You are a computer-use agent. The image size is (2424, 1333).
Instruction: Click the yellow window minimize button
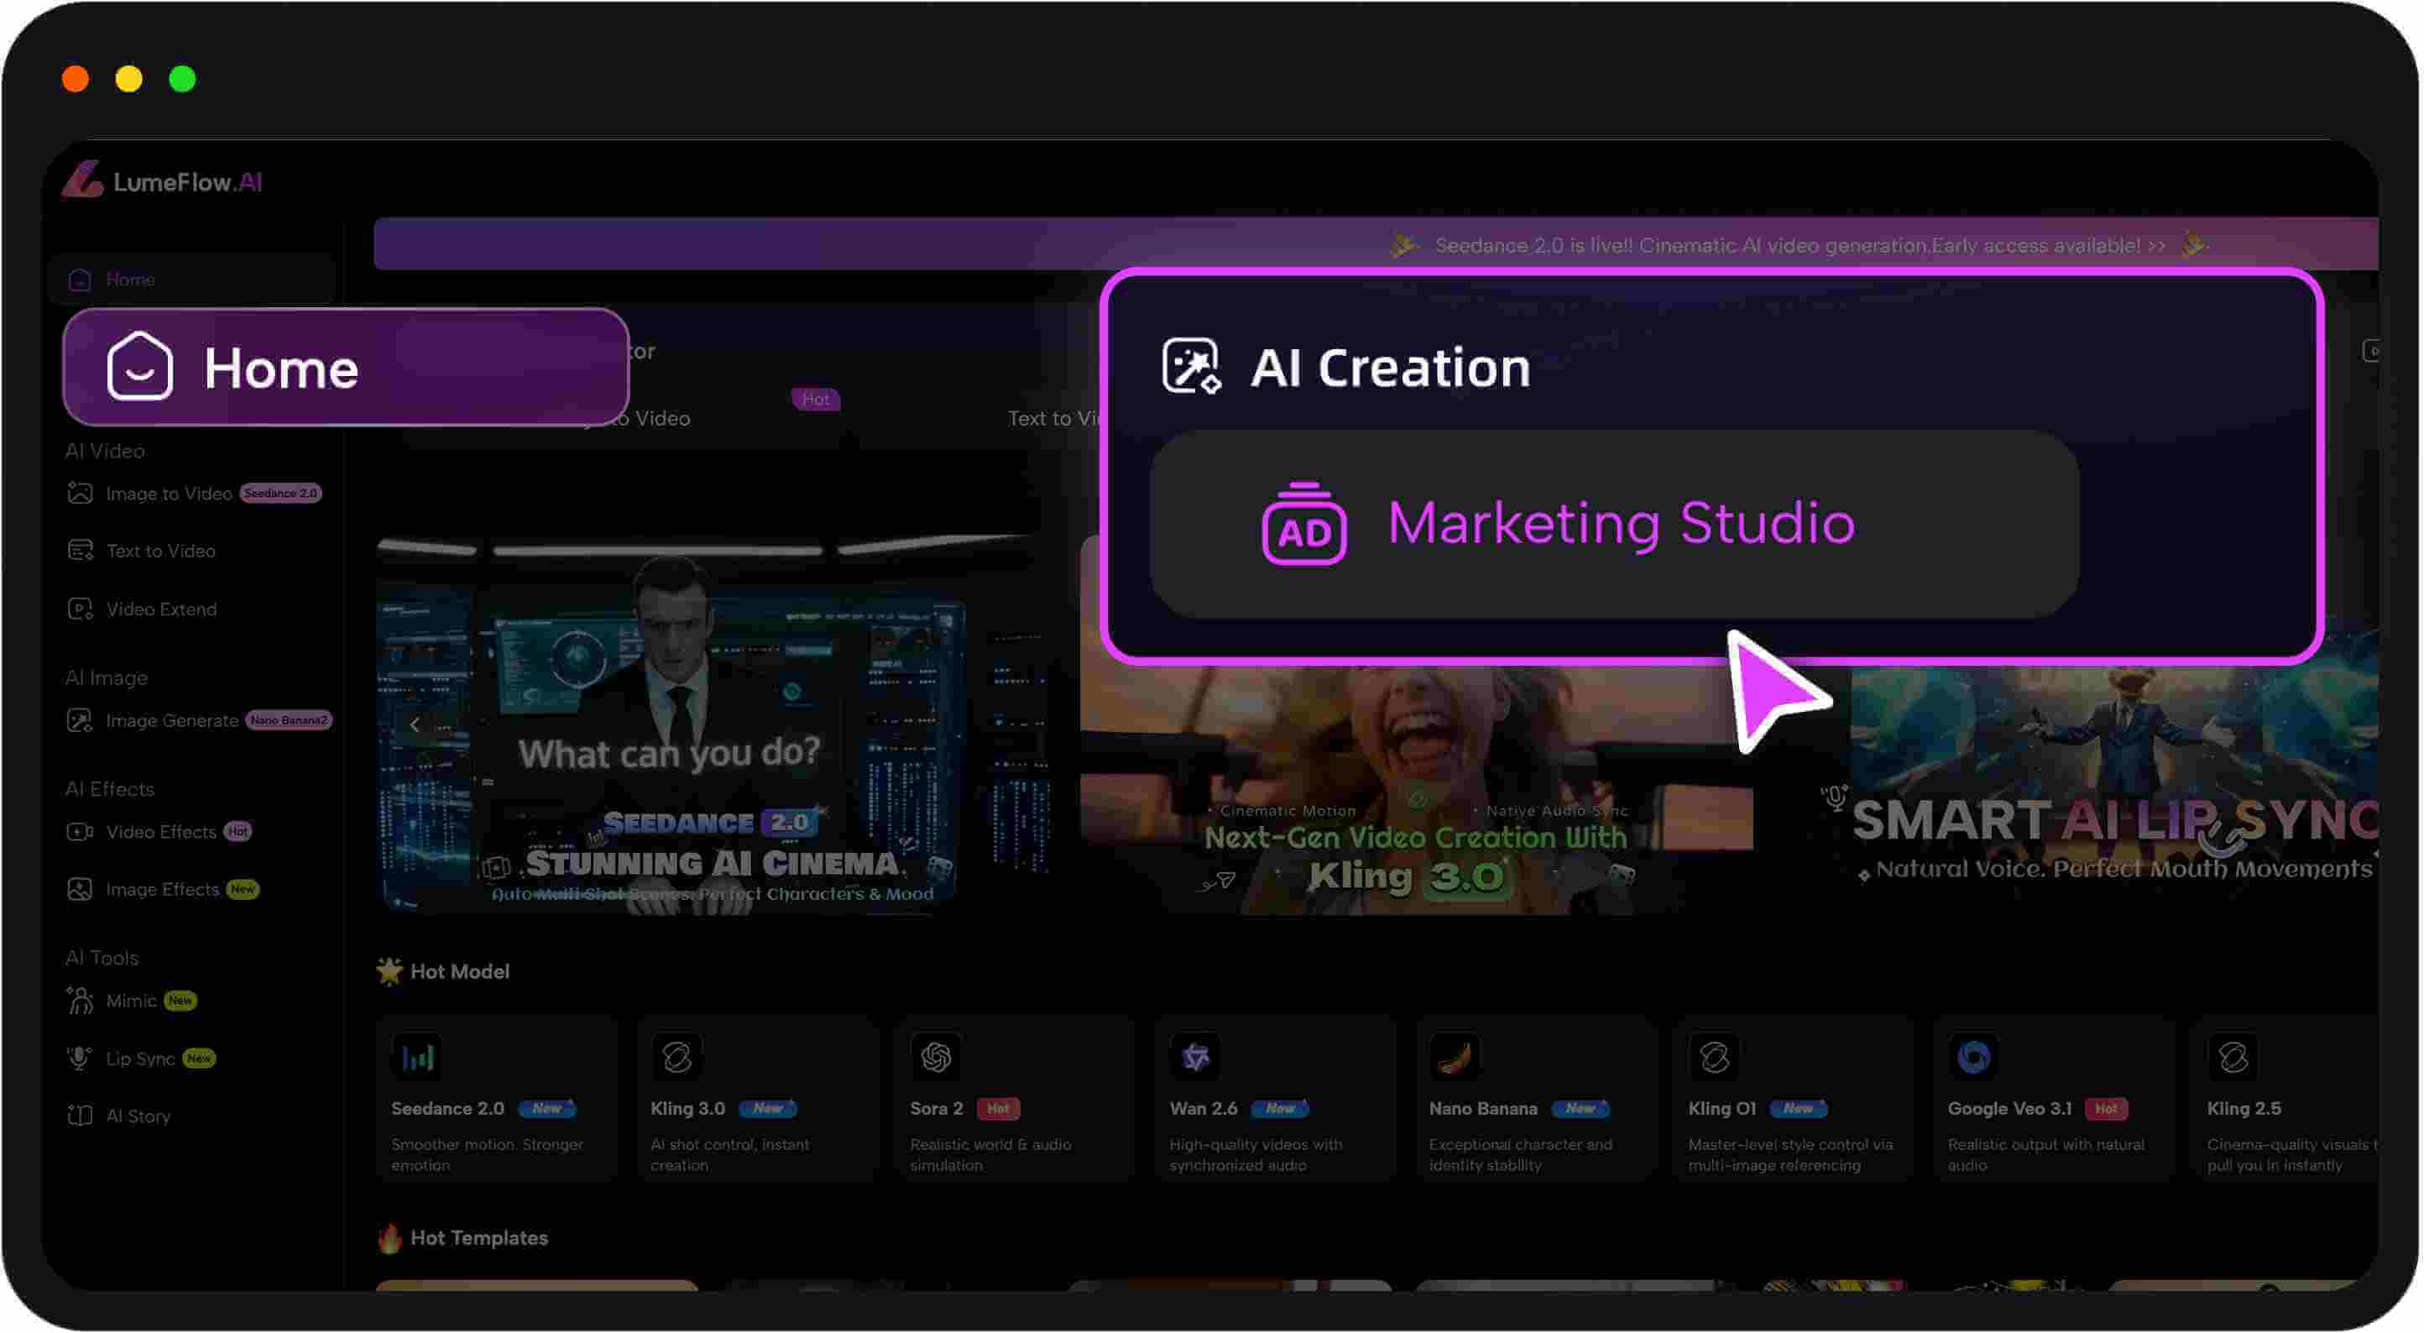click(129, 79)
